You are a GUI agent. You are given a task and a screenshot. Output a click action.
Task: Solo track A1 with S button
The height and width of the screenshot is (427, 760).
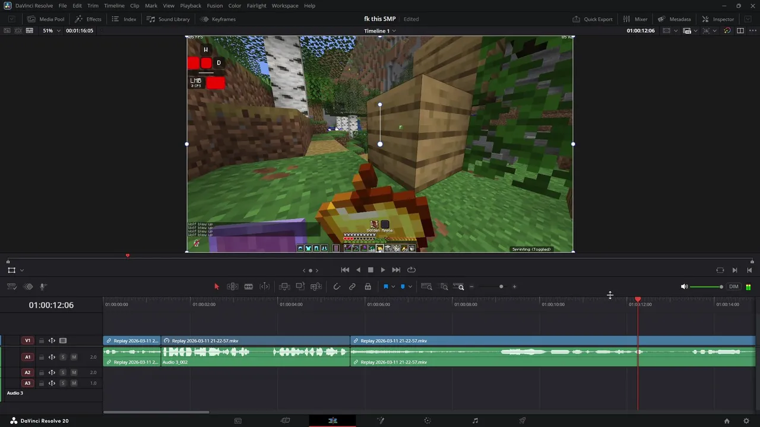(x=62, y=357)
